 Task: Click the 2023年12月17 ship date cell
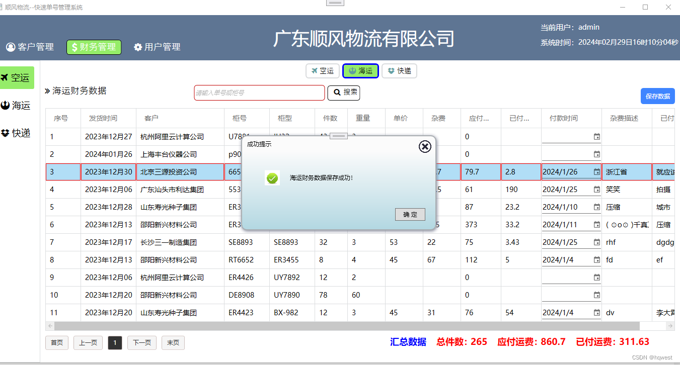(x=109, y=242)
